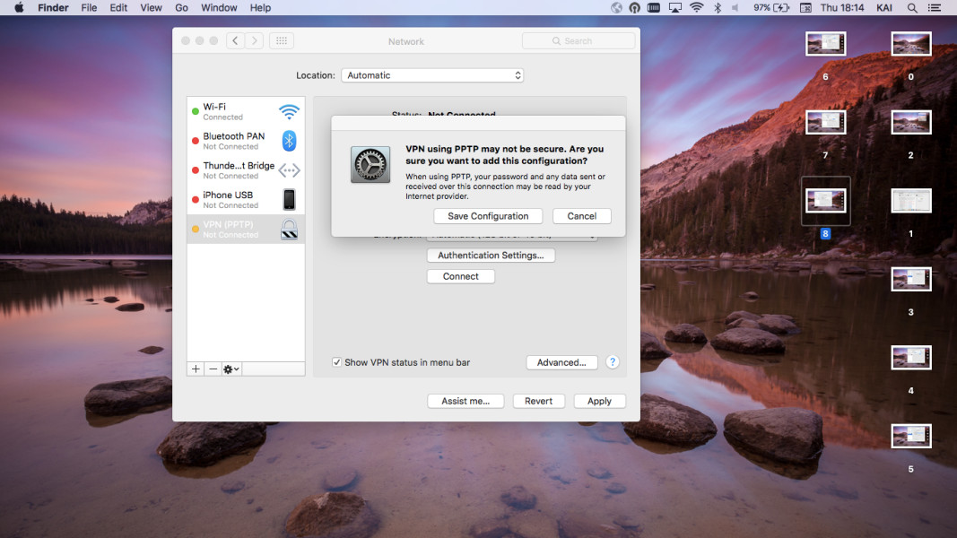Select the desktop thumbnail labeled 8
The image size is (957, 538).
point(825,200)
